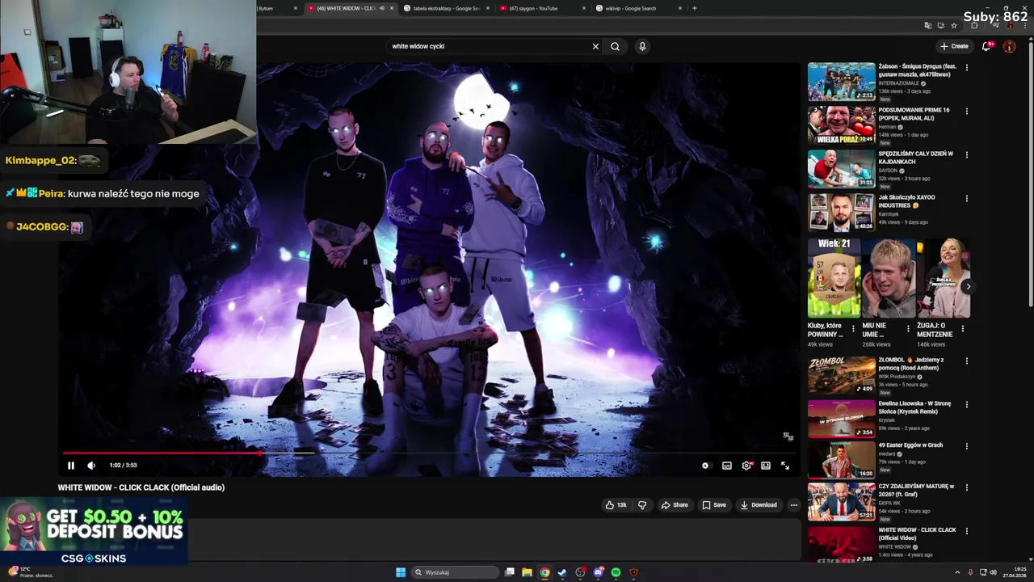1034x582 pixels.
Task: Pause the video playback
Action: point(70,466)
